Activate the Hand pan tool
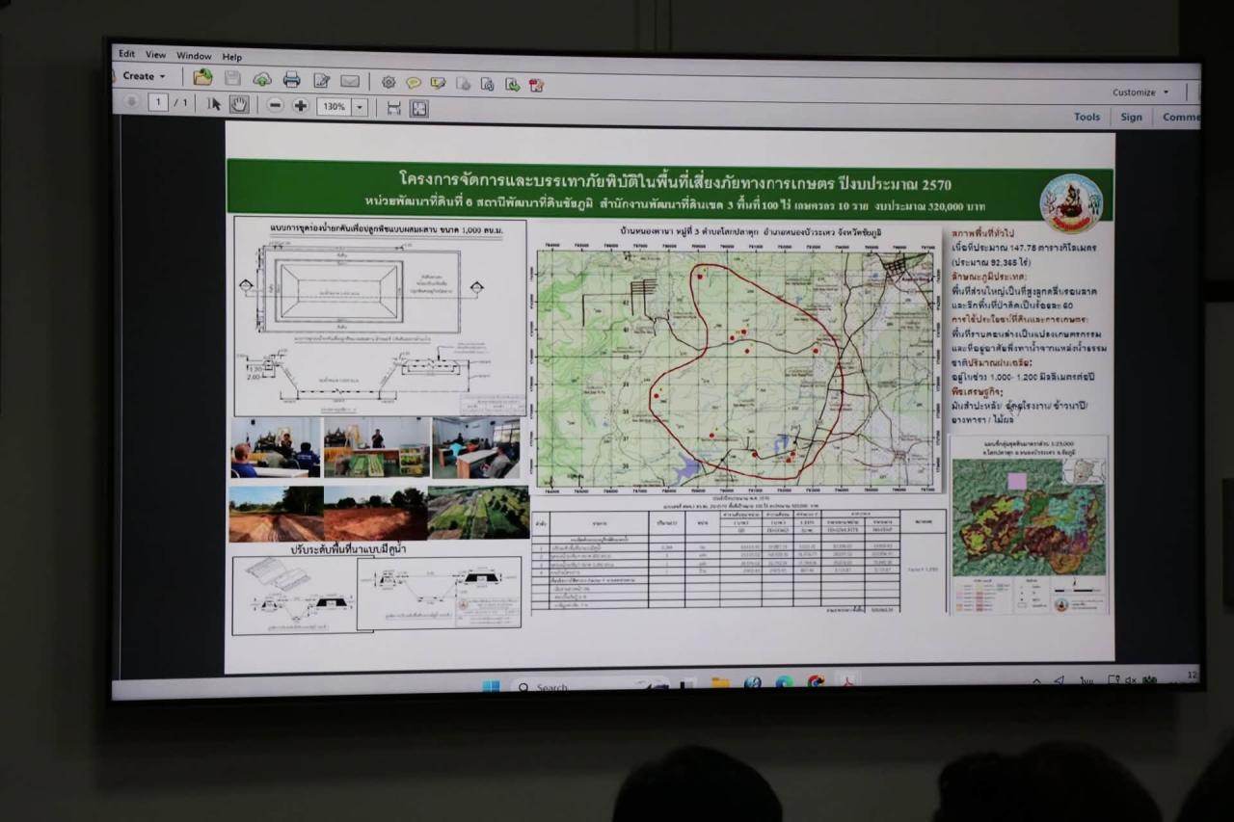The image size is (1234, 822). [x=238, y=104]
